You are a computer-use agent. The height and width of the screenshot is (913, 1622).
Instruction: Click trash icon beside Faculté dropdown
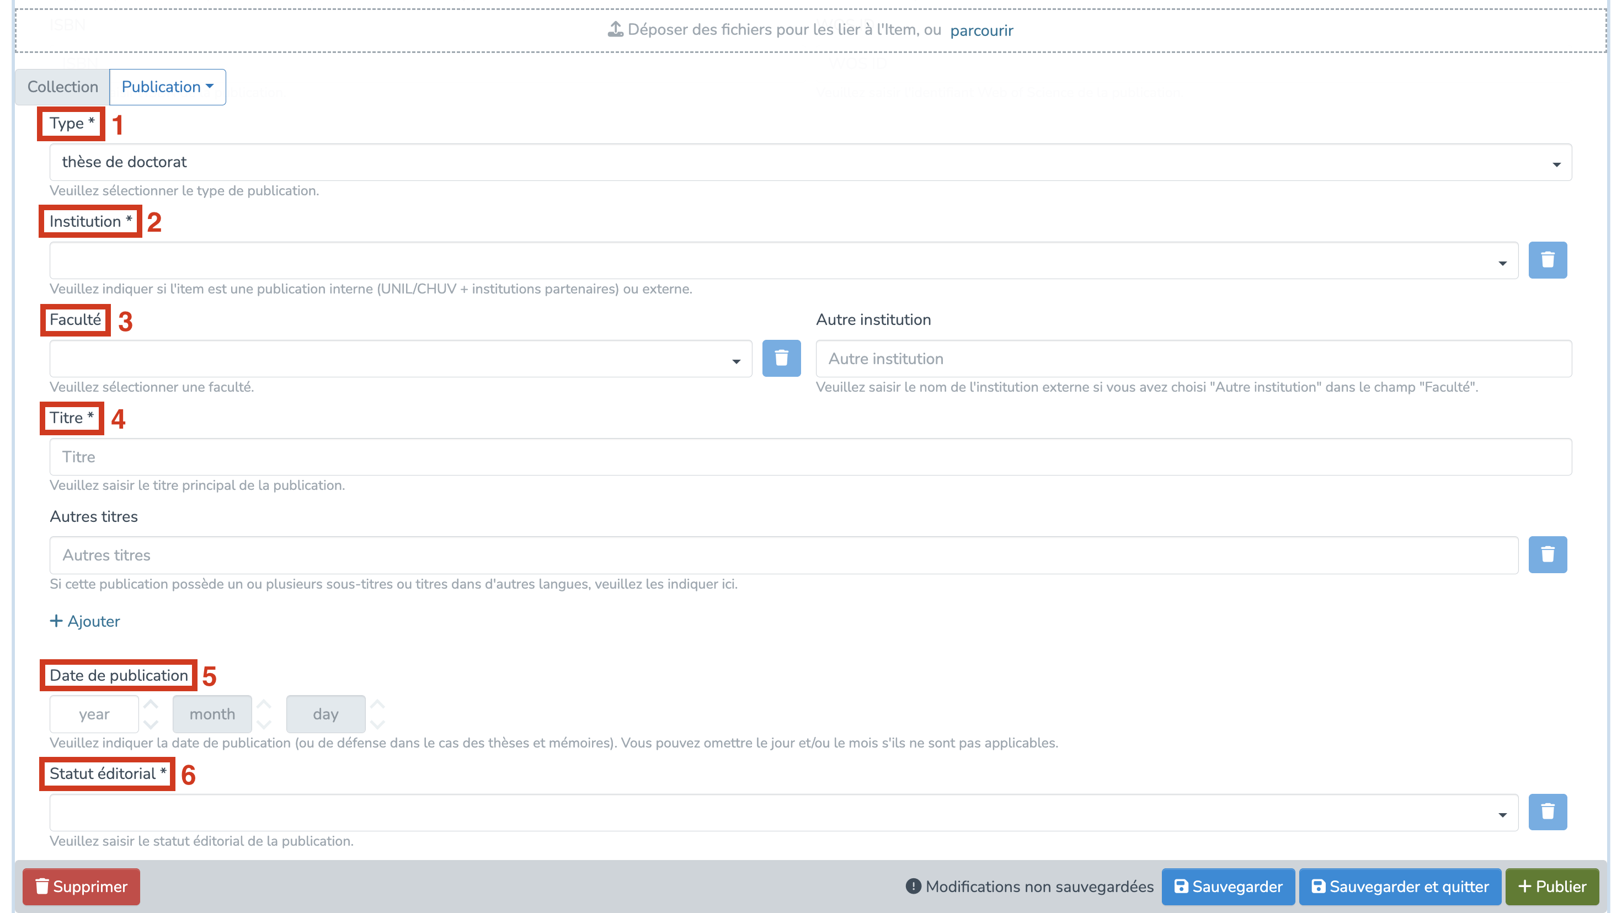(781, 358)
